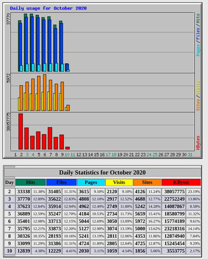The image size is (208, 259).
Task: Click the KBytes value 38057775 in the table
Action: pyautogui.click(x=174, y=192)
